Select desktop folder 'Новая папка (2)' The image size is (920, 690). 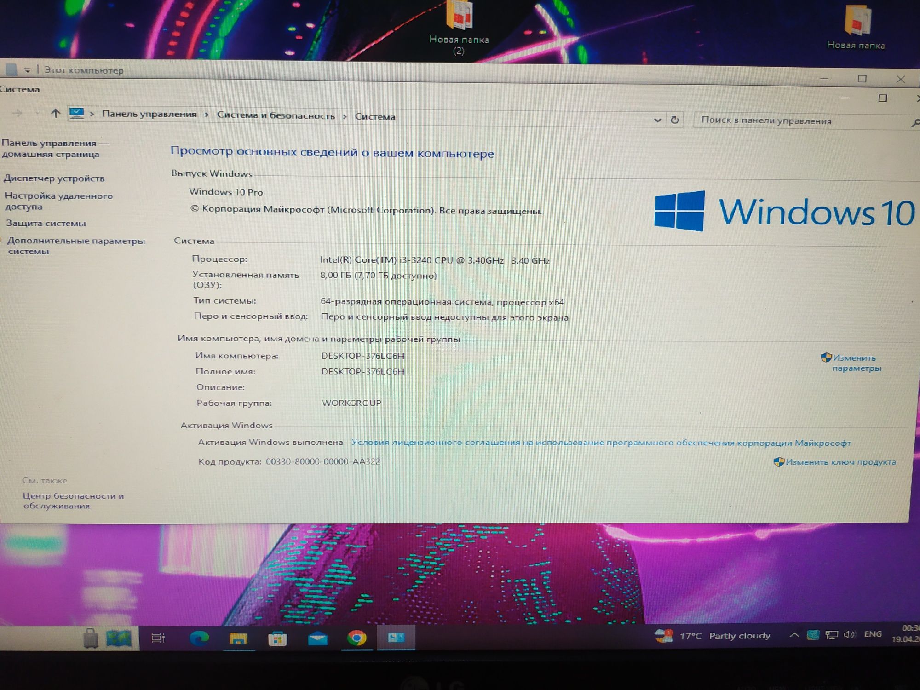[459, 29]
